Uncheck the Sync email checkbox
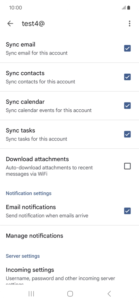Viewport: 139px width, 302px height. [x=127, y=48]
